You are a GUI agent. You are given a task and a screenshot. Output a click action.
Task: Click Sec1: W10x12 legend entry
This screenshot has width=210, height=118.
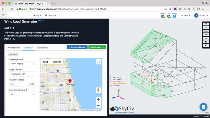(x=116, y=77)
